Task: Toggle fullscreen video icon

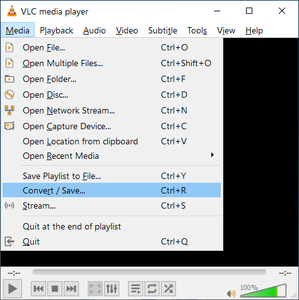Action: pos(95,289)
